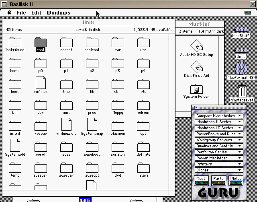
Task: Open Macintosh LC Series dropdown
Action: point(219,128)
